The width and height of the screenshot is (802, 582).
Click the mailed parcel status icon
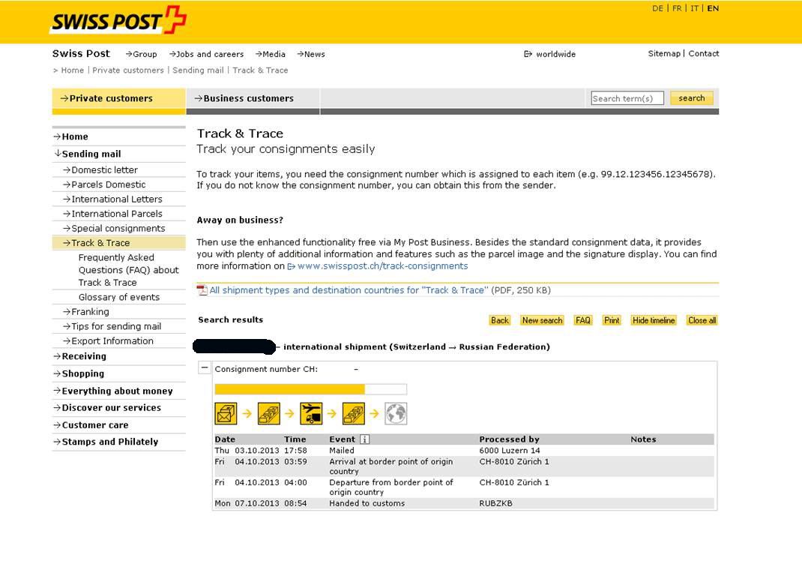coord(226,413)
